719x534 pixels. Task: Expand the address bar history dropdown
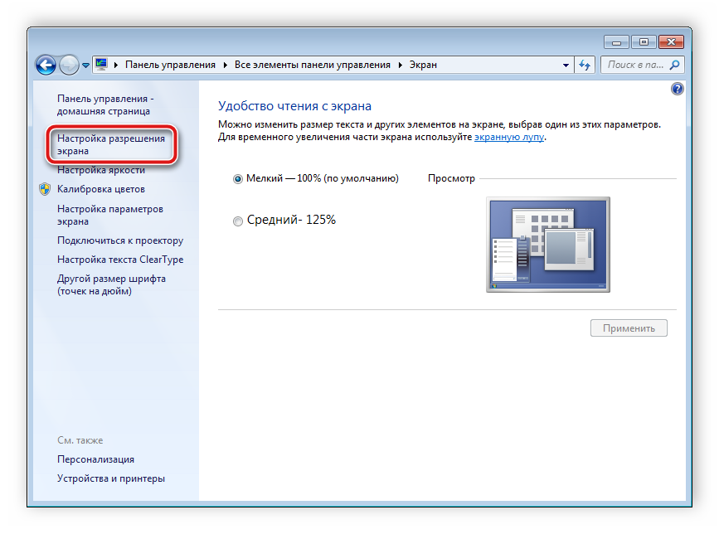[566, 65]
